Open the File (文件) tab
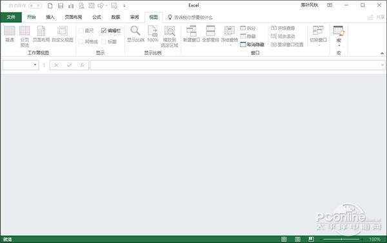 tap(11, 17)
